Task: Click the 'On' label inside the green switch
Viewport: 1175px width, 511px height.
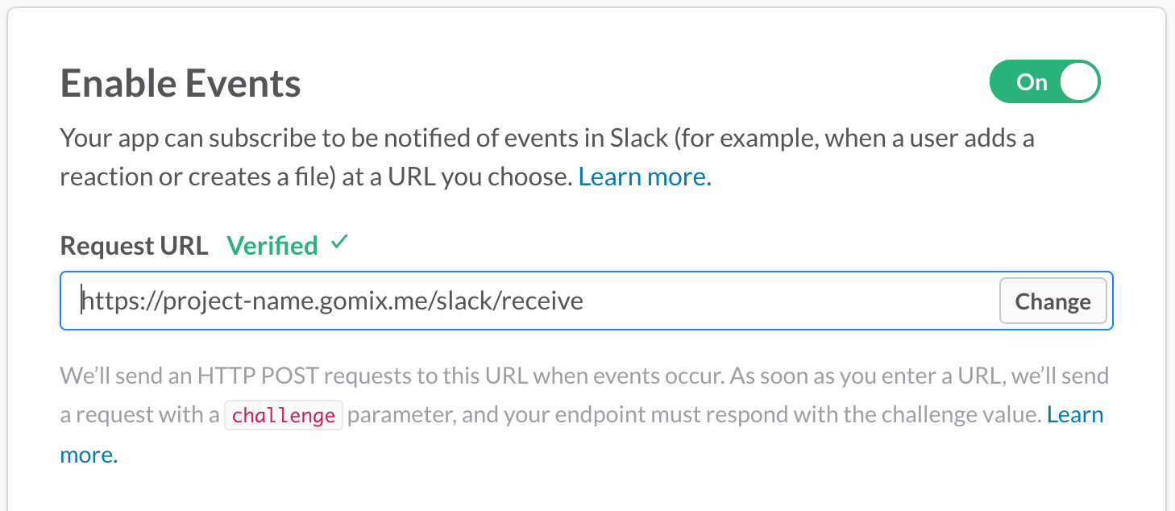Action: (x=1032, y=82)
